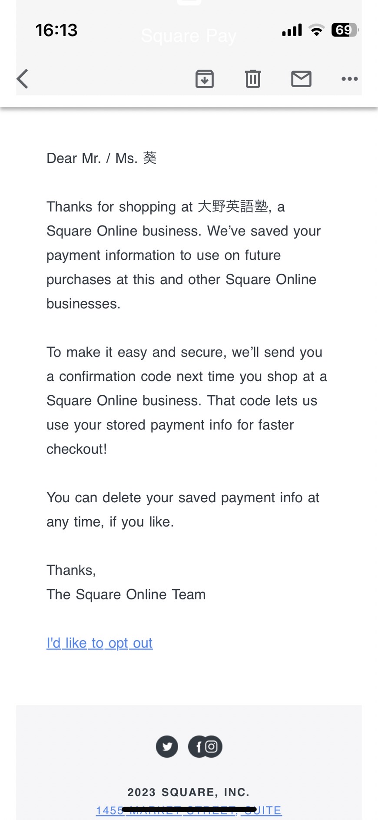
Task: Tap the "2023 SQUARE, INC." footer text
Action: tap(189, 792)
